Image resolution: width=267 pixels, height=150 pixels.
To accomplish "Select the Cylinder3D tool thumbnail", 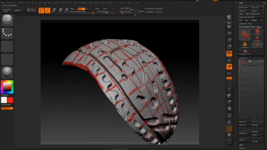I will tap(257, 32).
